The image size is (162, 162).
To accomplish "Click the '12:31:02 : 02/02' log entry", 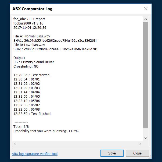I will point(27,84).
